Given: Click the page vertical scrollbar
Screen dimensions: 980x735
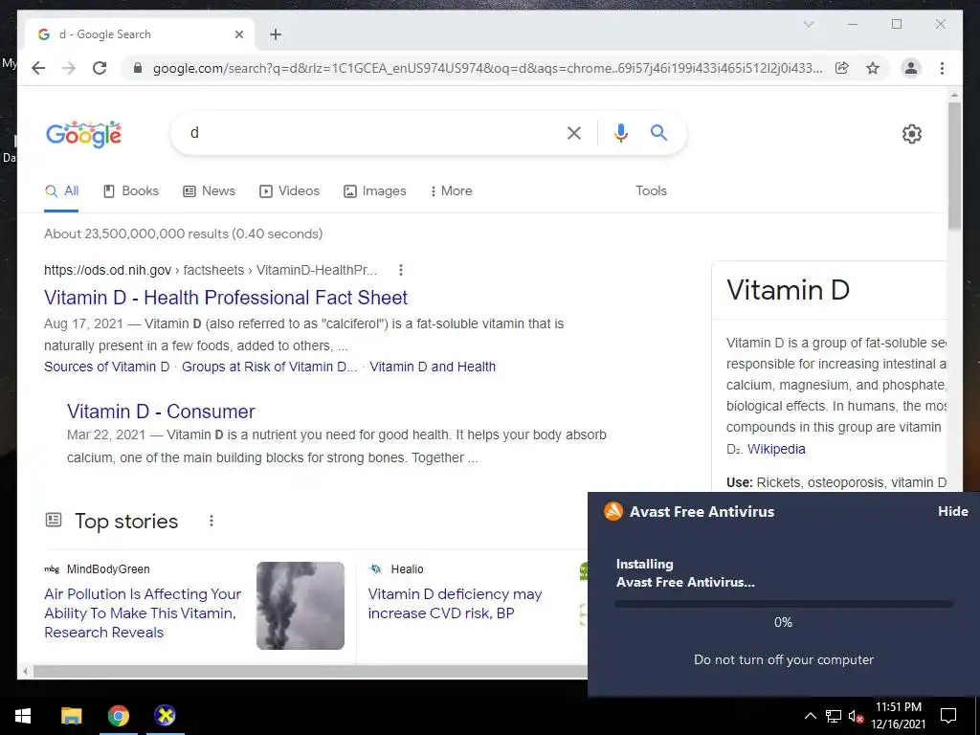Looking at the screenshot, I should [954, 166].
